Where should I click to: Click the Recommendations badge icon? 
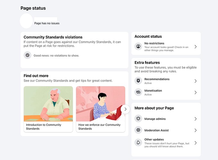pyautogui.click(x=138, y=81)
